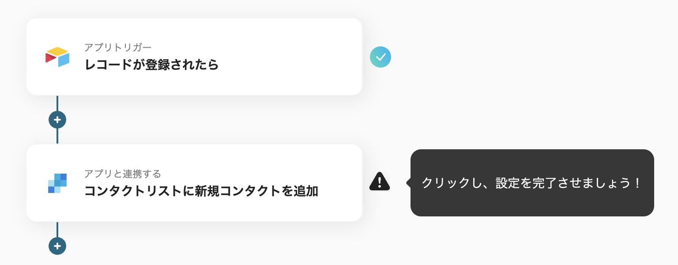This screenshot has height=265, width=678.
Task: Click the connector line under the action card
Action: click(x=57, y=229)
